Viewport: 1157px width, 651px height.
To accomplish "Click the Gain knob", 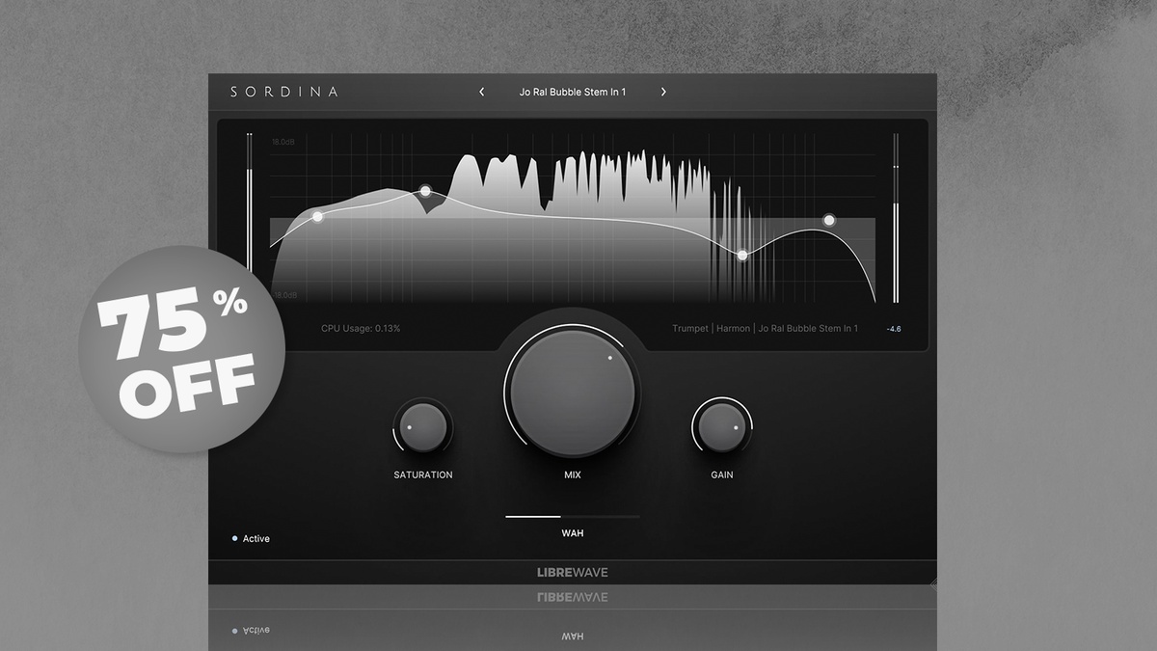I will coord(722,428).
